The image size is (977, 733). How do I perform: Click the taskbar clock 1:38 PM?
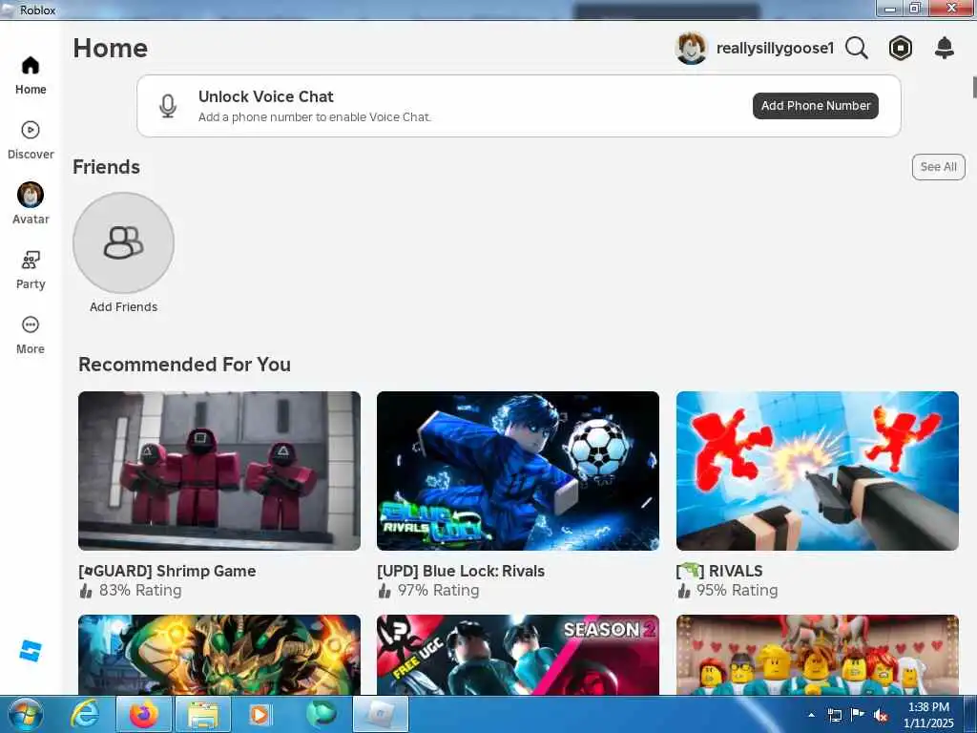coord(928,707)
